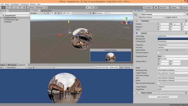188x106 pixels.
Task: Open the Shaded draw mode dropdown
Action: pyautogui.click(x=38, y=13)
